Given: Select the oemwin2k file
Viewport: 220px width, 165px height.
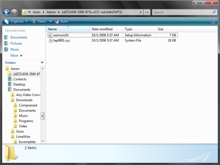Looking at the screenshot, I should tap(61, 35).
